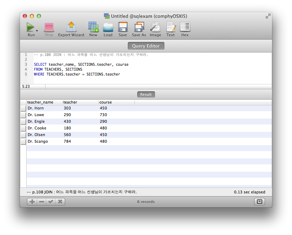The image size is (292, 235).
Task: Apply changes with checkmark button
Action: pyautogui.click(x=51, y=202)
